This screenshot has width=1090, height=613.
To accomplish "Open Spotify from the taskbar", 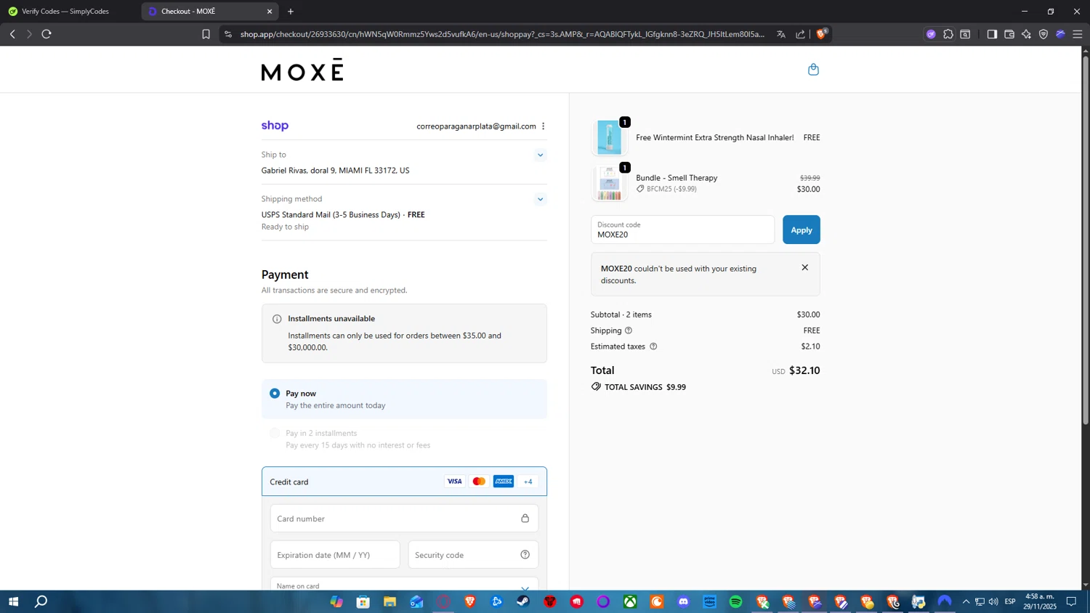I will [x=736, y=601].
